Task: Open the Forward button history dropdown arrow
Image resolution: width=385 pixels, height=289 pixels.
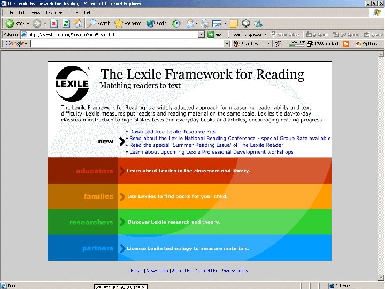Action: coord(45,24)
